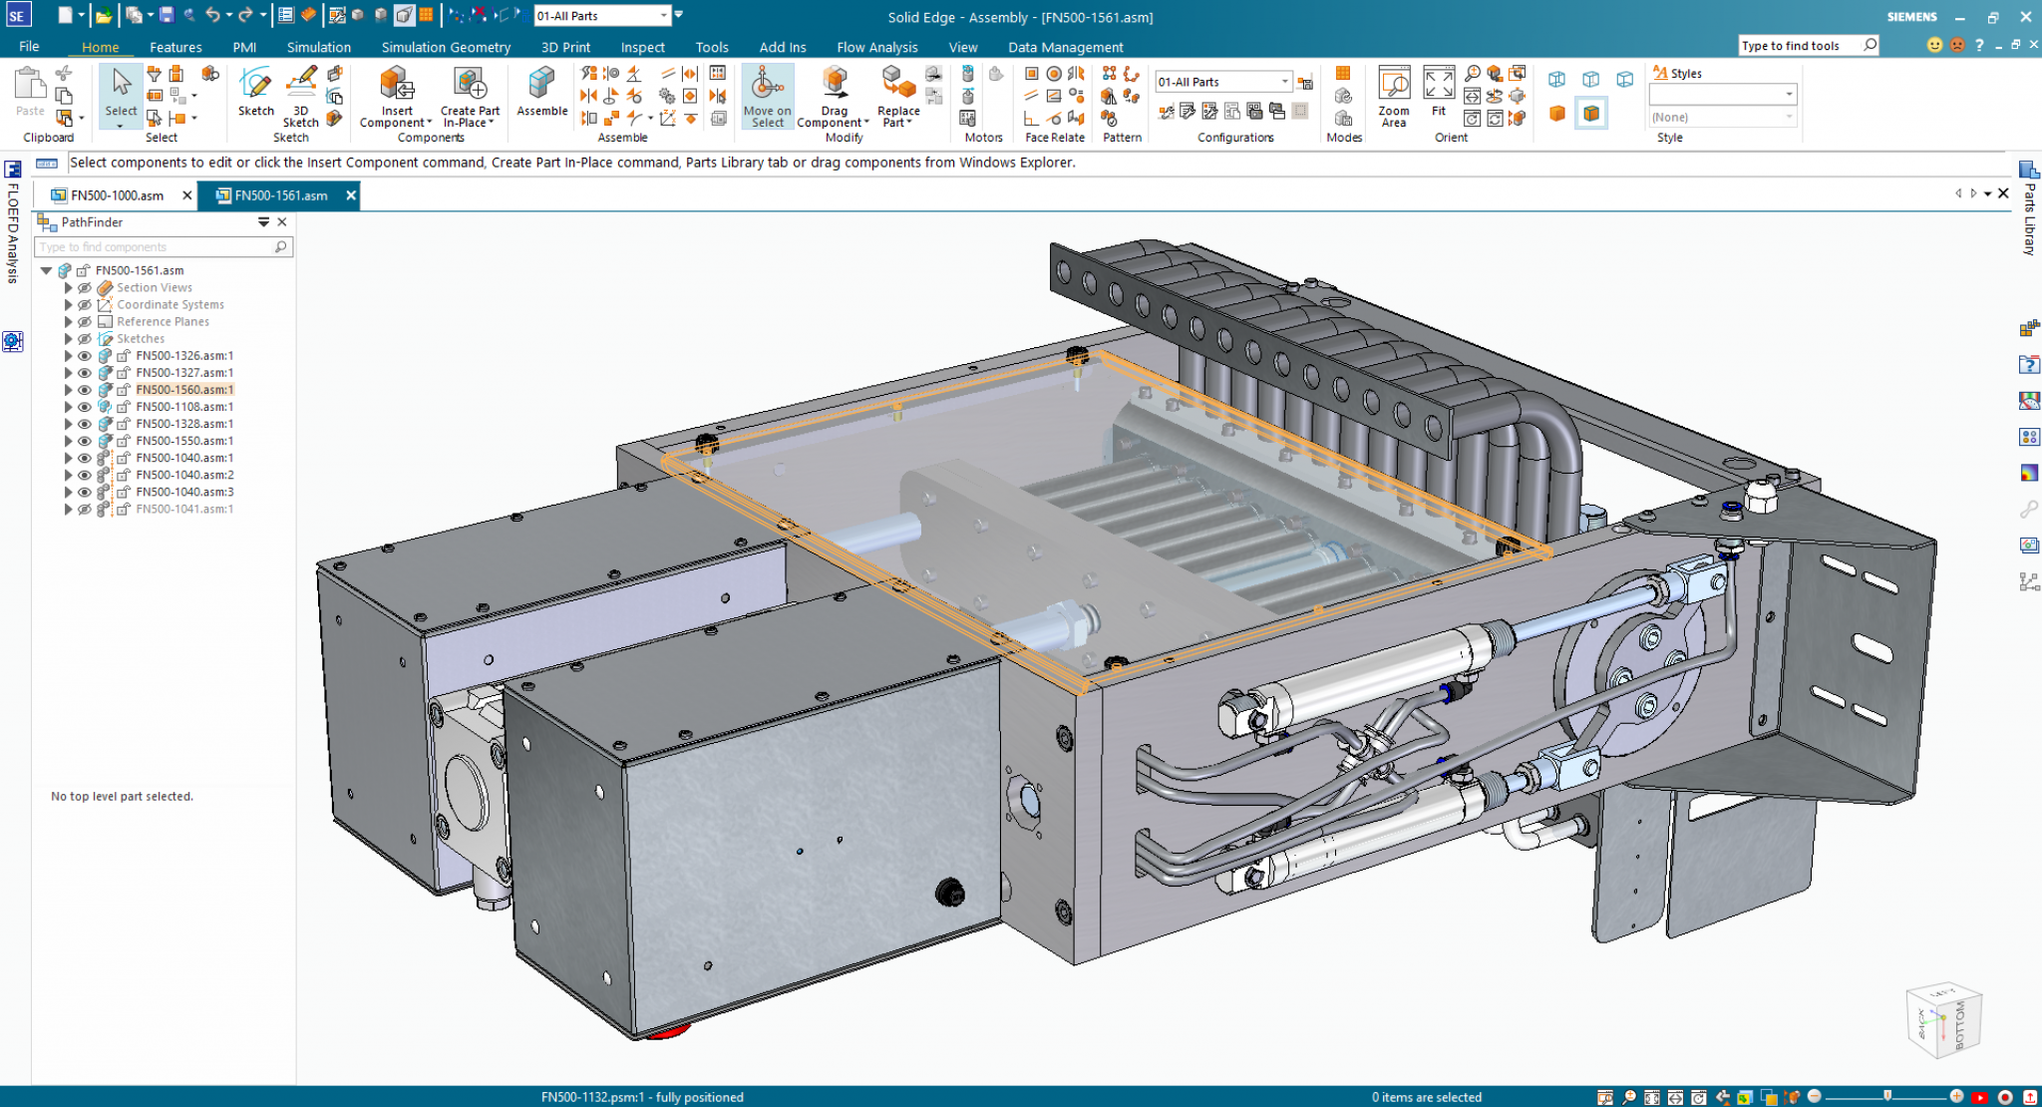Open the Insert Component tool
This screenshot has height=1107, width=2042.
pyautogui.click(x=396, y=95)
